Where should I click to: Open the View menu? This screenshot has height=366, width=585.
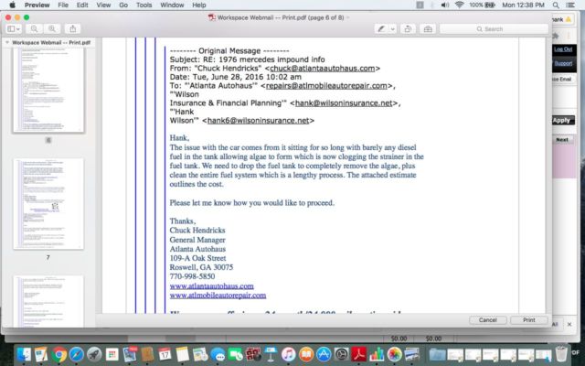coord(103,5)
